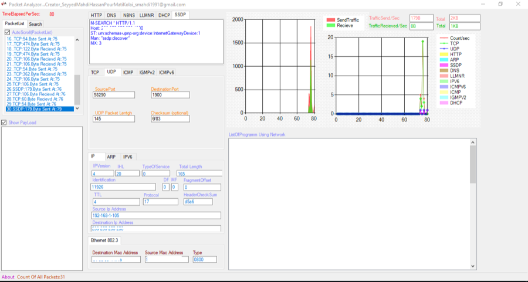
Task: Click the SSDP payload text area
Action: click(156, 42)
